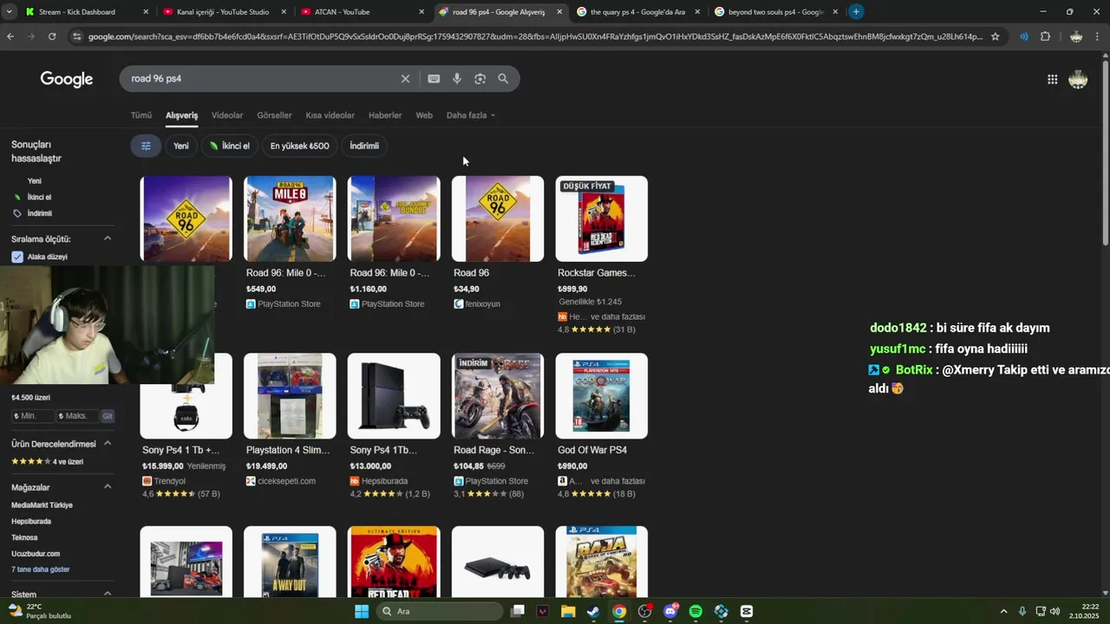
Task: Reload the page with the refresh icon
Action: 52,36
